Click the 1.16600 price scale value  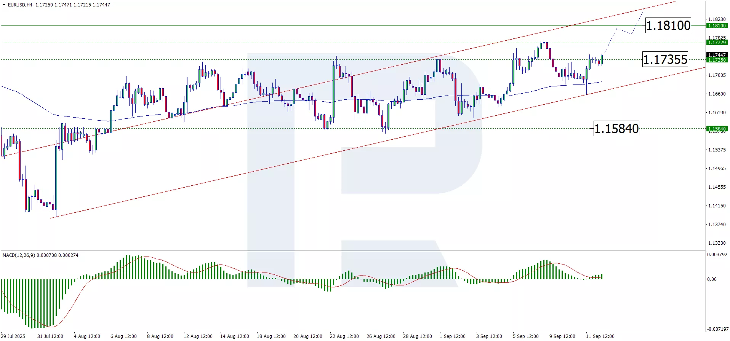[x=717, y=94]
